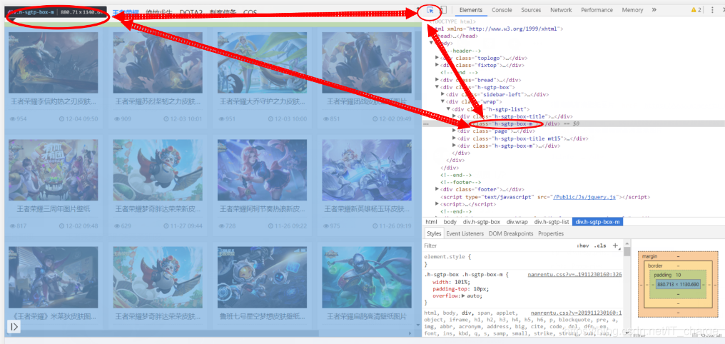Select the div.h-sgtp-box breadcrumb
This screenshot has height=344, width=725.
click(x=482, y=222)
